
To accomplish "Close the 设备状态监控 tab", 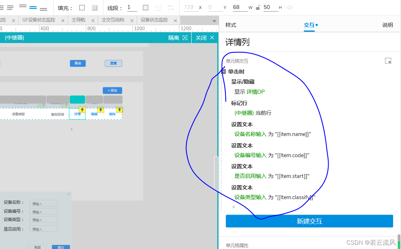I will click(175, 20).
